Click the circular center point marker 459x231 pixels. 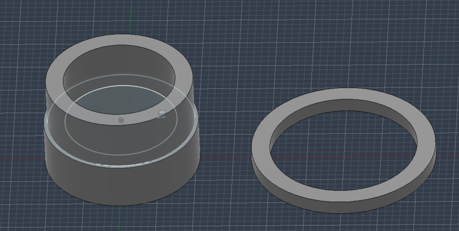(x=121, y=120)
